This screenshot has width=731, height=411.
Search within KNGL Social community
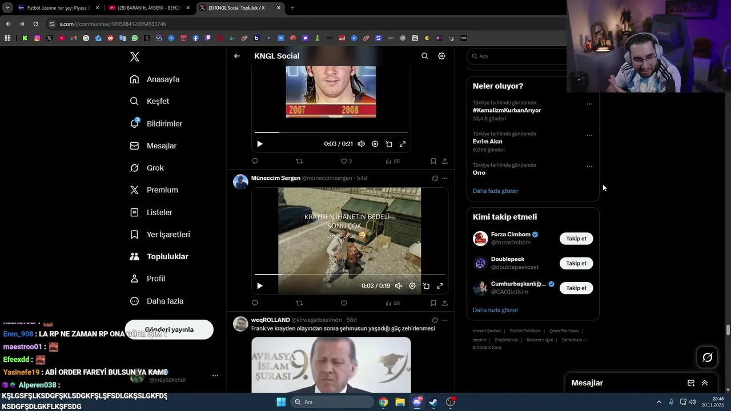pos(424,56)
